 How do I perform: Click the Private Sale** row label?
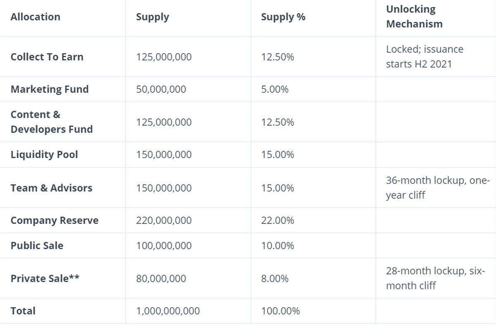[x=45, y=278]
